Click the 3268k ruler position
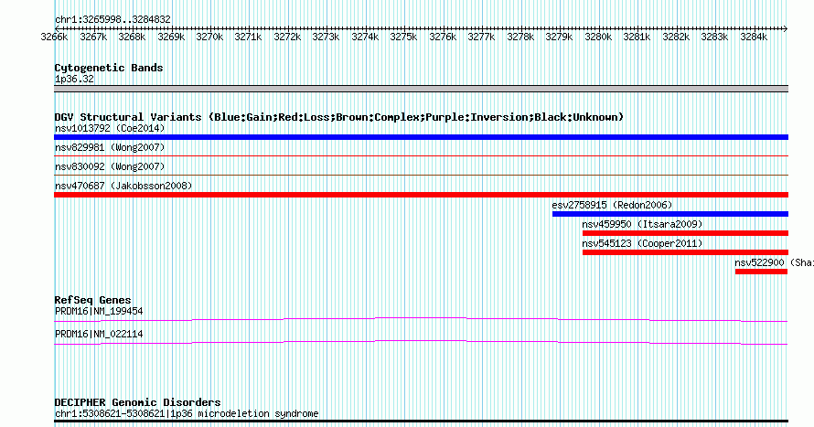814x427 pixels. [x=132, y=37]
